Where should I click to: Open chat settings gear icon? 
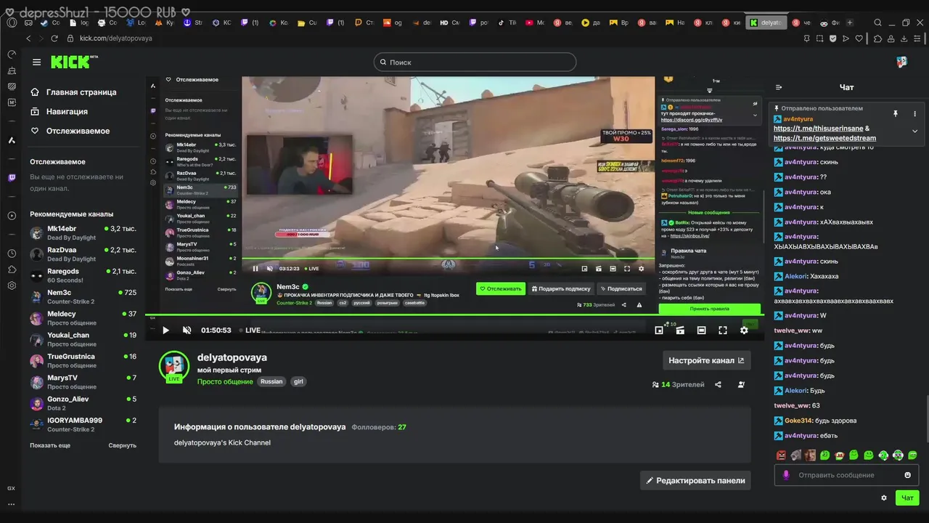coord(884,498)
